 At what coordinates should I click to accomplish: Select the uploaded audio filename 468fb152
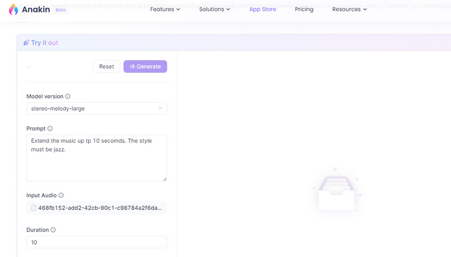pyautogui.click(x=100, y=208)
